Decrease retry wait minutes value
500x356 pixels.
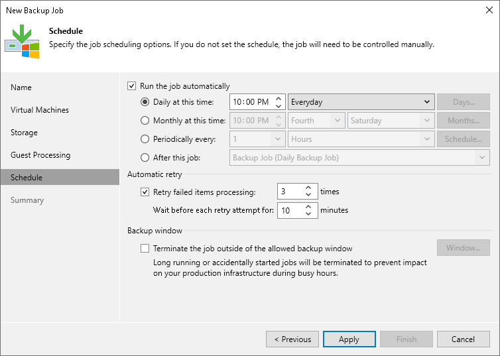coord(308,213)
